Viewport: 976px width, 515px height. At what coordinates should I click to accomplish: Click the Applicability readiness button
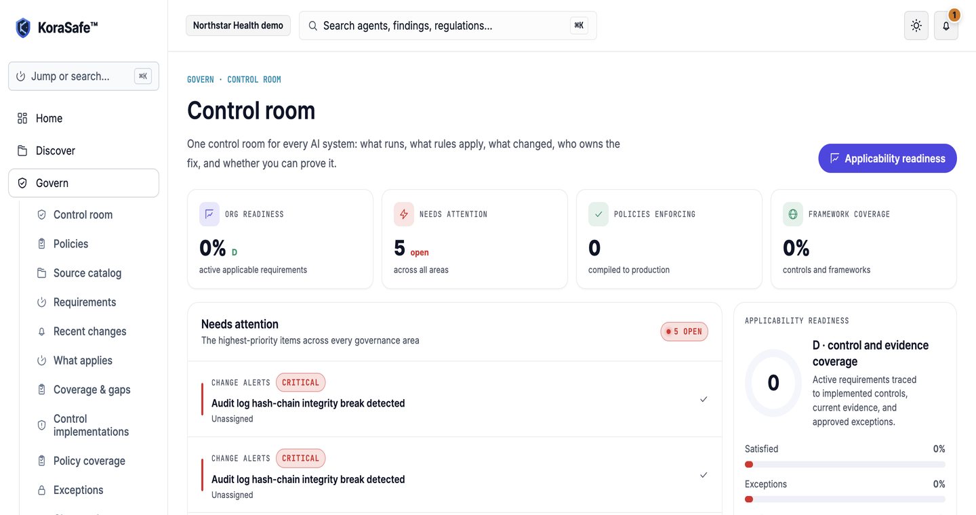point(887,159)
